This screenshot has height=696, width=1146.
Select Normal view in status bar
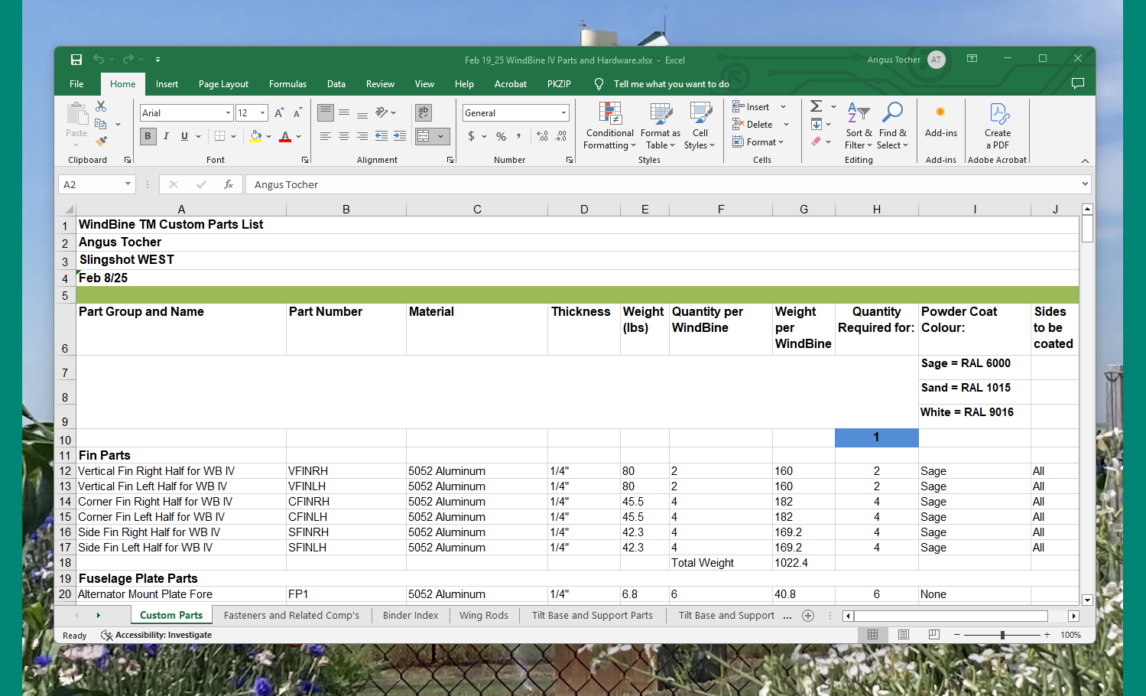click(872, 635)
